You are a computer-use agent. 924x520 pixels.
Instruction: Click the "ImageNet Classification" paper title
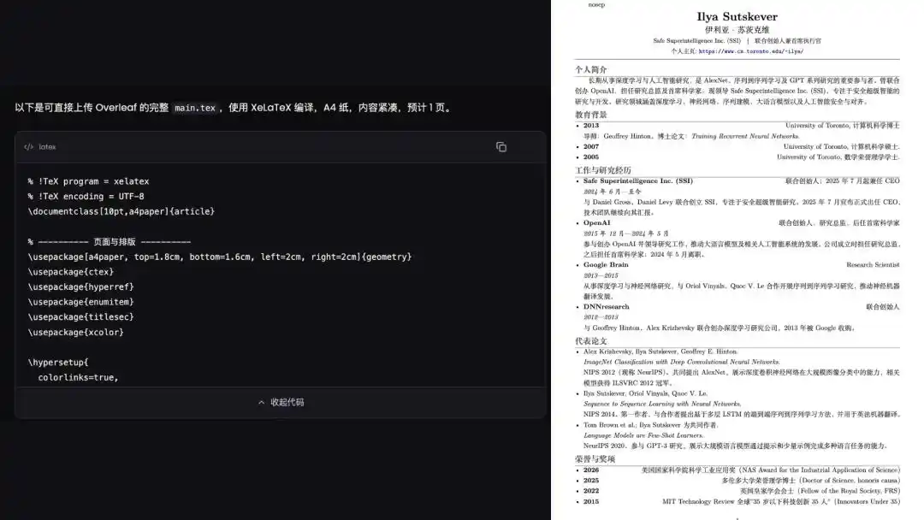[x=681, y=362]
